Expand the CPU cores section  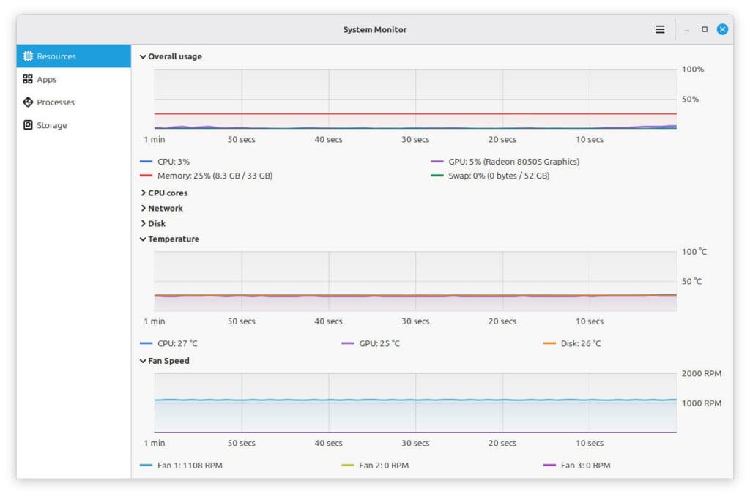click(x=163, y=193)
